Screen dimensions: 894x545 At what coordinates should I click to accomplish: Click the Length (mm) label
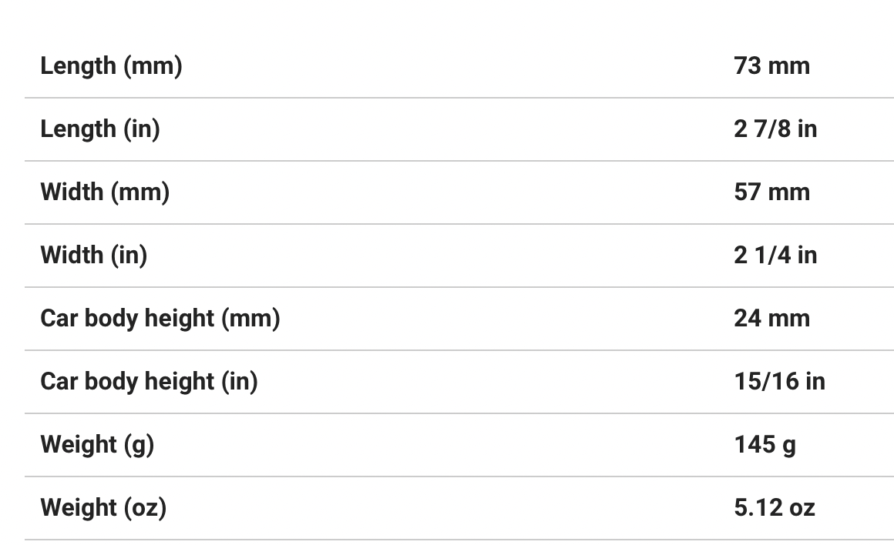[x=111, y=66]
